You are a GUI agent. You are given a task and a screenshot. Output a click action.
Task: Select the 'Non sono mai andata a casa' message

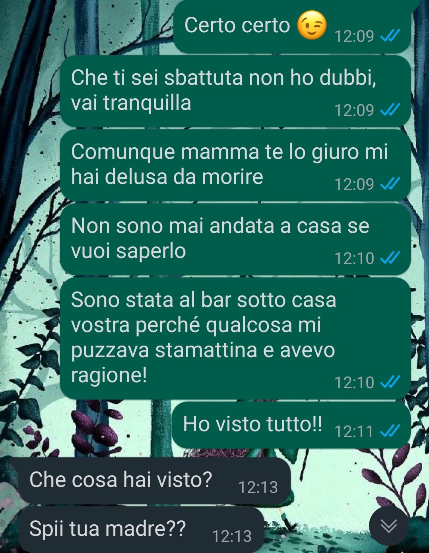pos(235,239)
